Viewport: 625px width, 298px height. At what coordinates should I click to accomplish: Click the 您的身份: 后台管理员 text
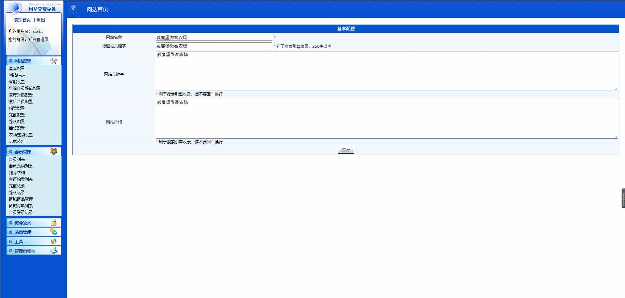click(28, 39)
